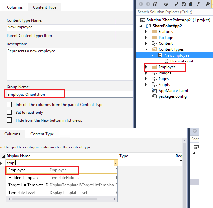Viewport: 213px width, 208px height.
Task: Click the Group Name field
Action: 70,94
